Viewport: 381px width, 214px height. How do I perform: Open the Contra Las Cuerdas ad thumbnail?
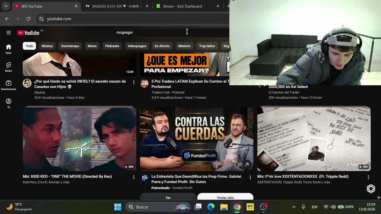point(197,139)
